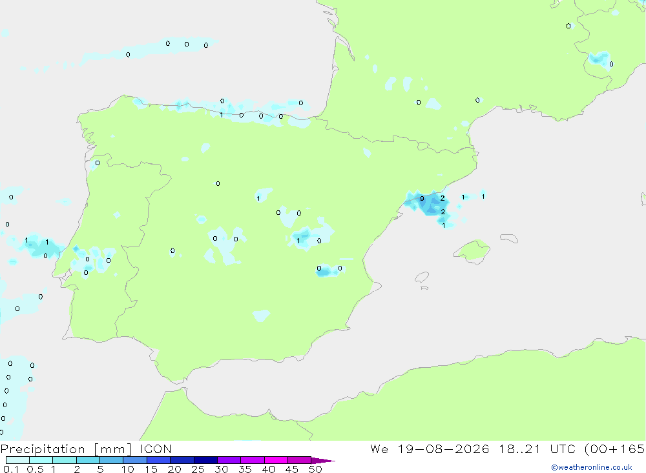
Task: Click the '25' label under the legend
Action: point(198,469)
